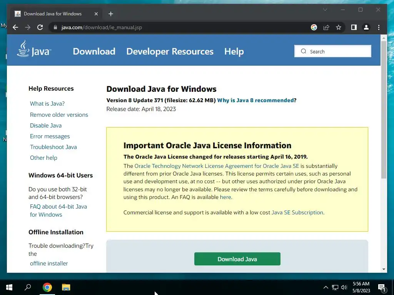This screenshot has width=394, height=295.
Task: Open the Windows Start menu
Action: point(9,287)
